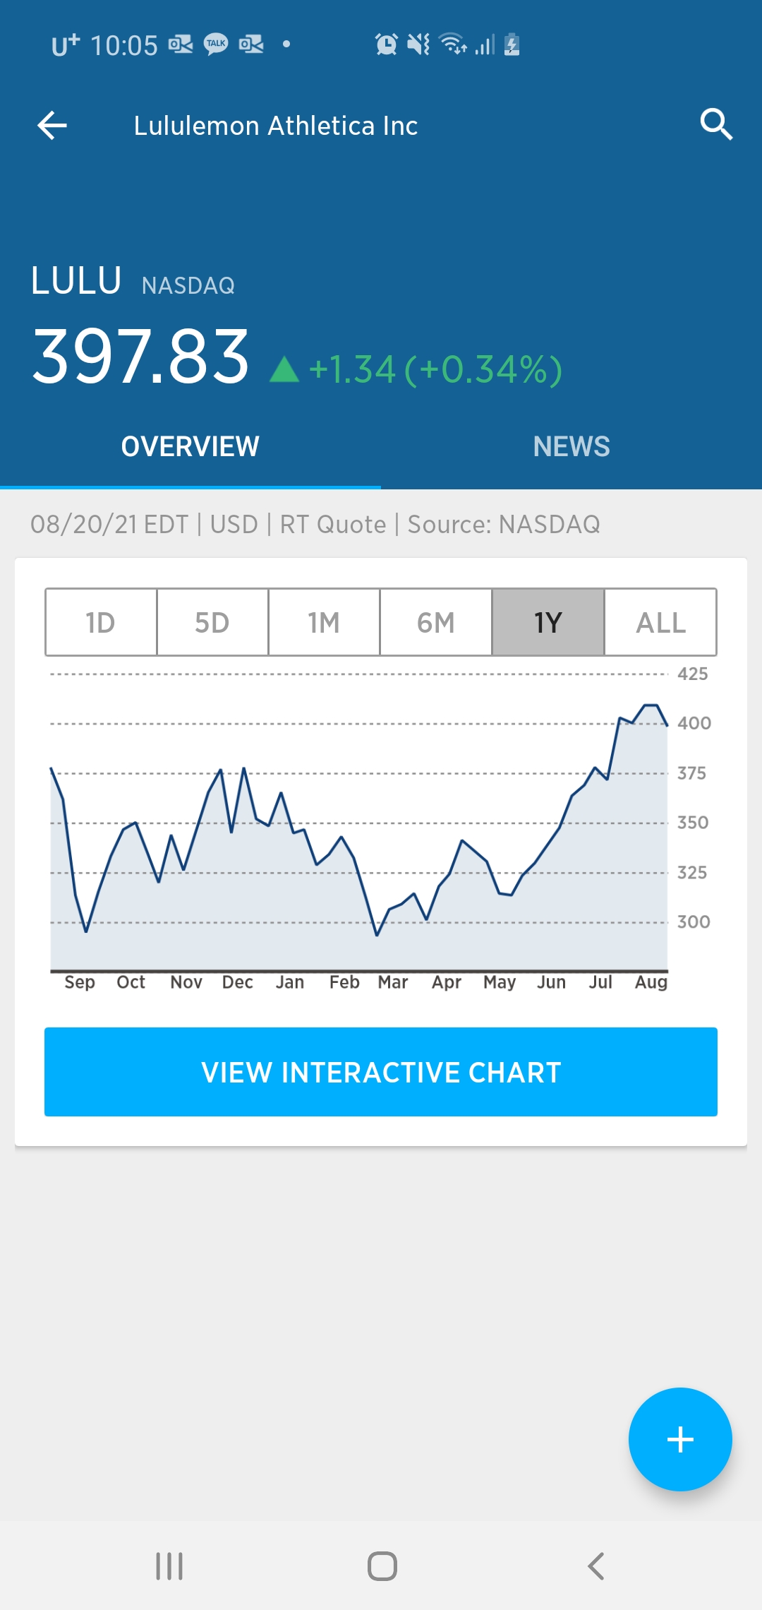Tap the Aug month label
This screenshot has width=762, height=1610.
pyautogui.click(x=651, y=982)
